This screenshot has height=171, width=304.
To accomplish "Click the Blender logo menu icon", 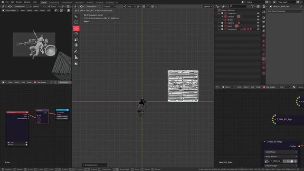I will [3, 2].
